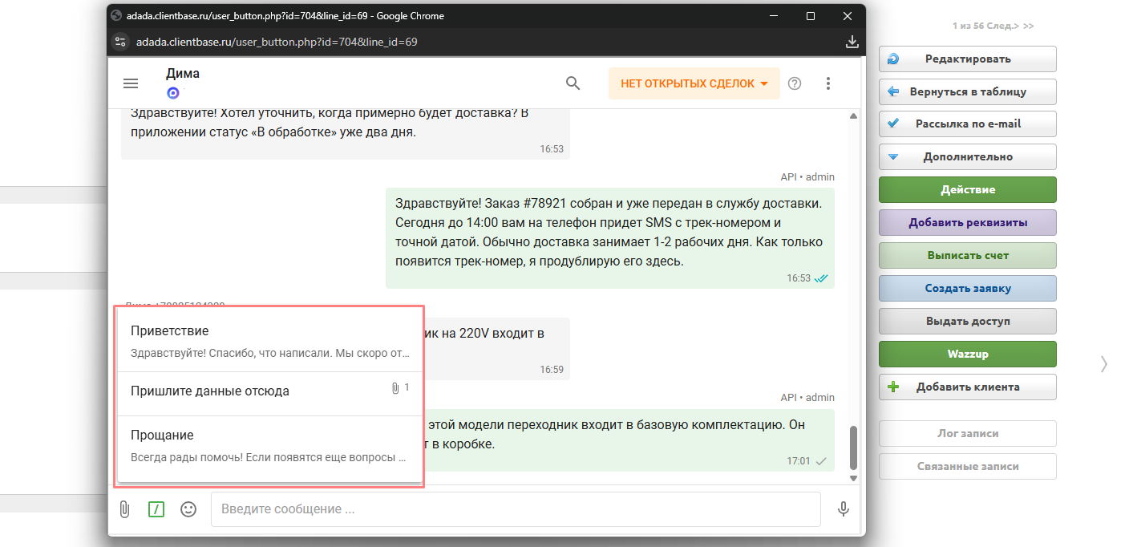Expand the right side panel chevron

[x=1104, y=364]
